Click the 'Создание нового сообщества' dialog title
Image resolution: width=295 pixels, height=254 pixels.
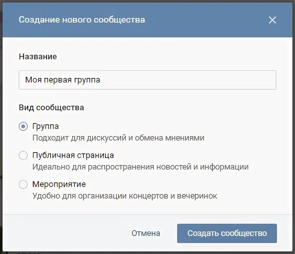[x=82, y=20]
